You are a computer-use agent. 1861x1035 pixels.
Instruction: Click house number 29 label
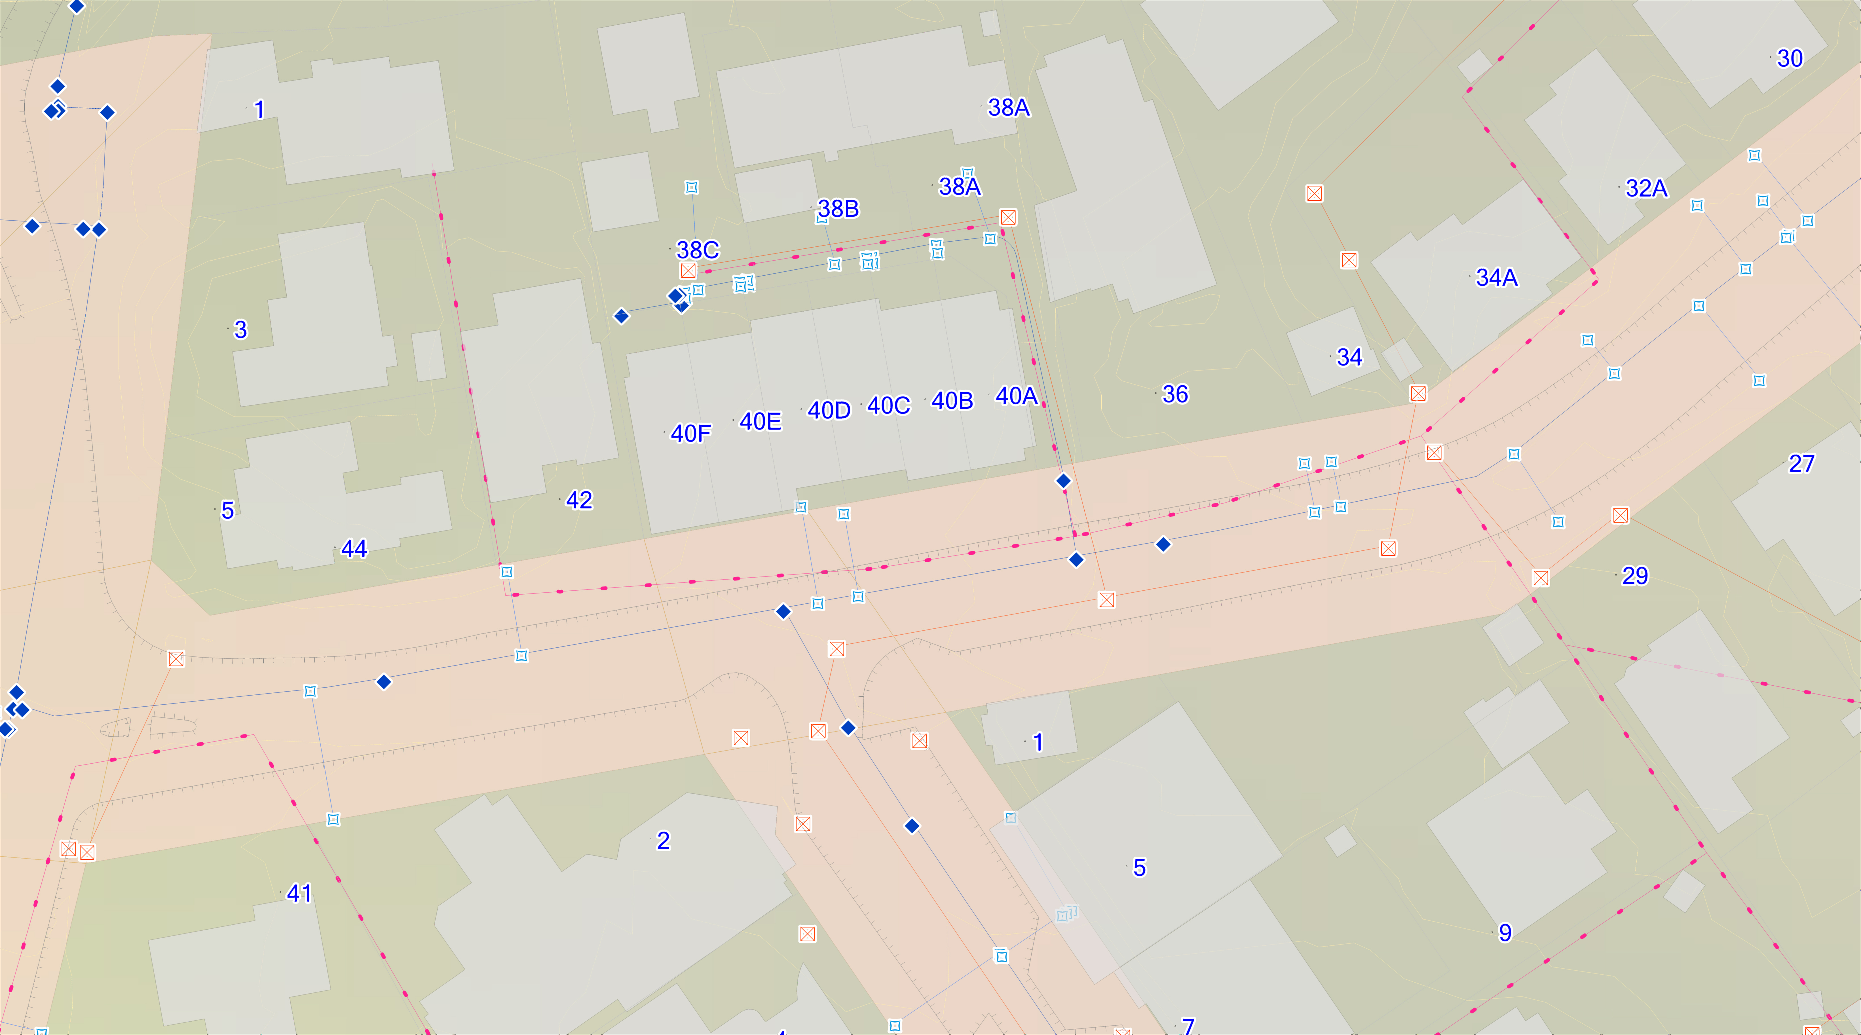click(1635, 576)
